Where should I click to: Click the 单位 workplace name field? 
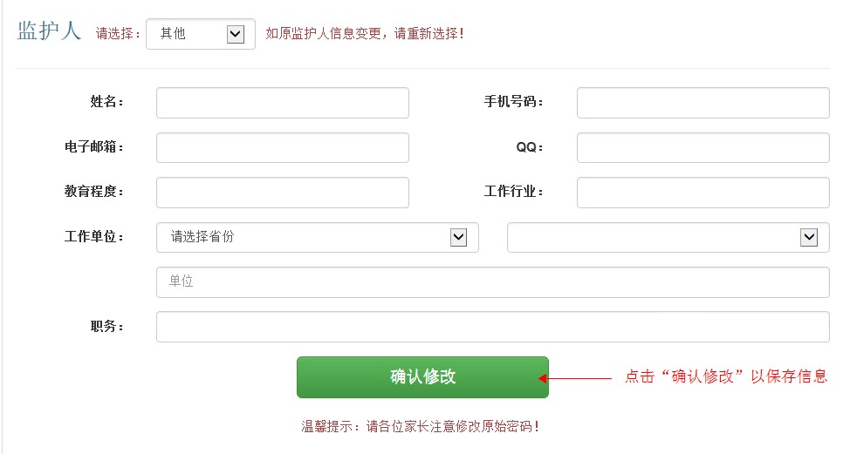pyautogui.click(x=492, y=282)
